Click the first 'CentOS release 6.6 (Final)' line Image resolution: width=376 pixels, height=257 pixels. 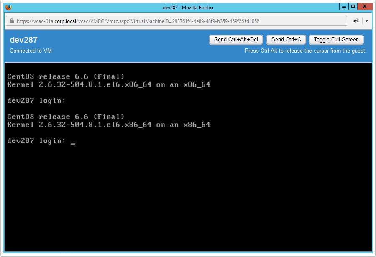tap(66, 76)
